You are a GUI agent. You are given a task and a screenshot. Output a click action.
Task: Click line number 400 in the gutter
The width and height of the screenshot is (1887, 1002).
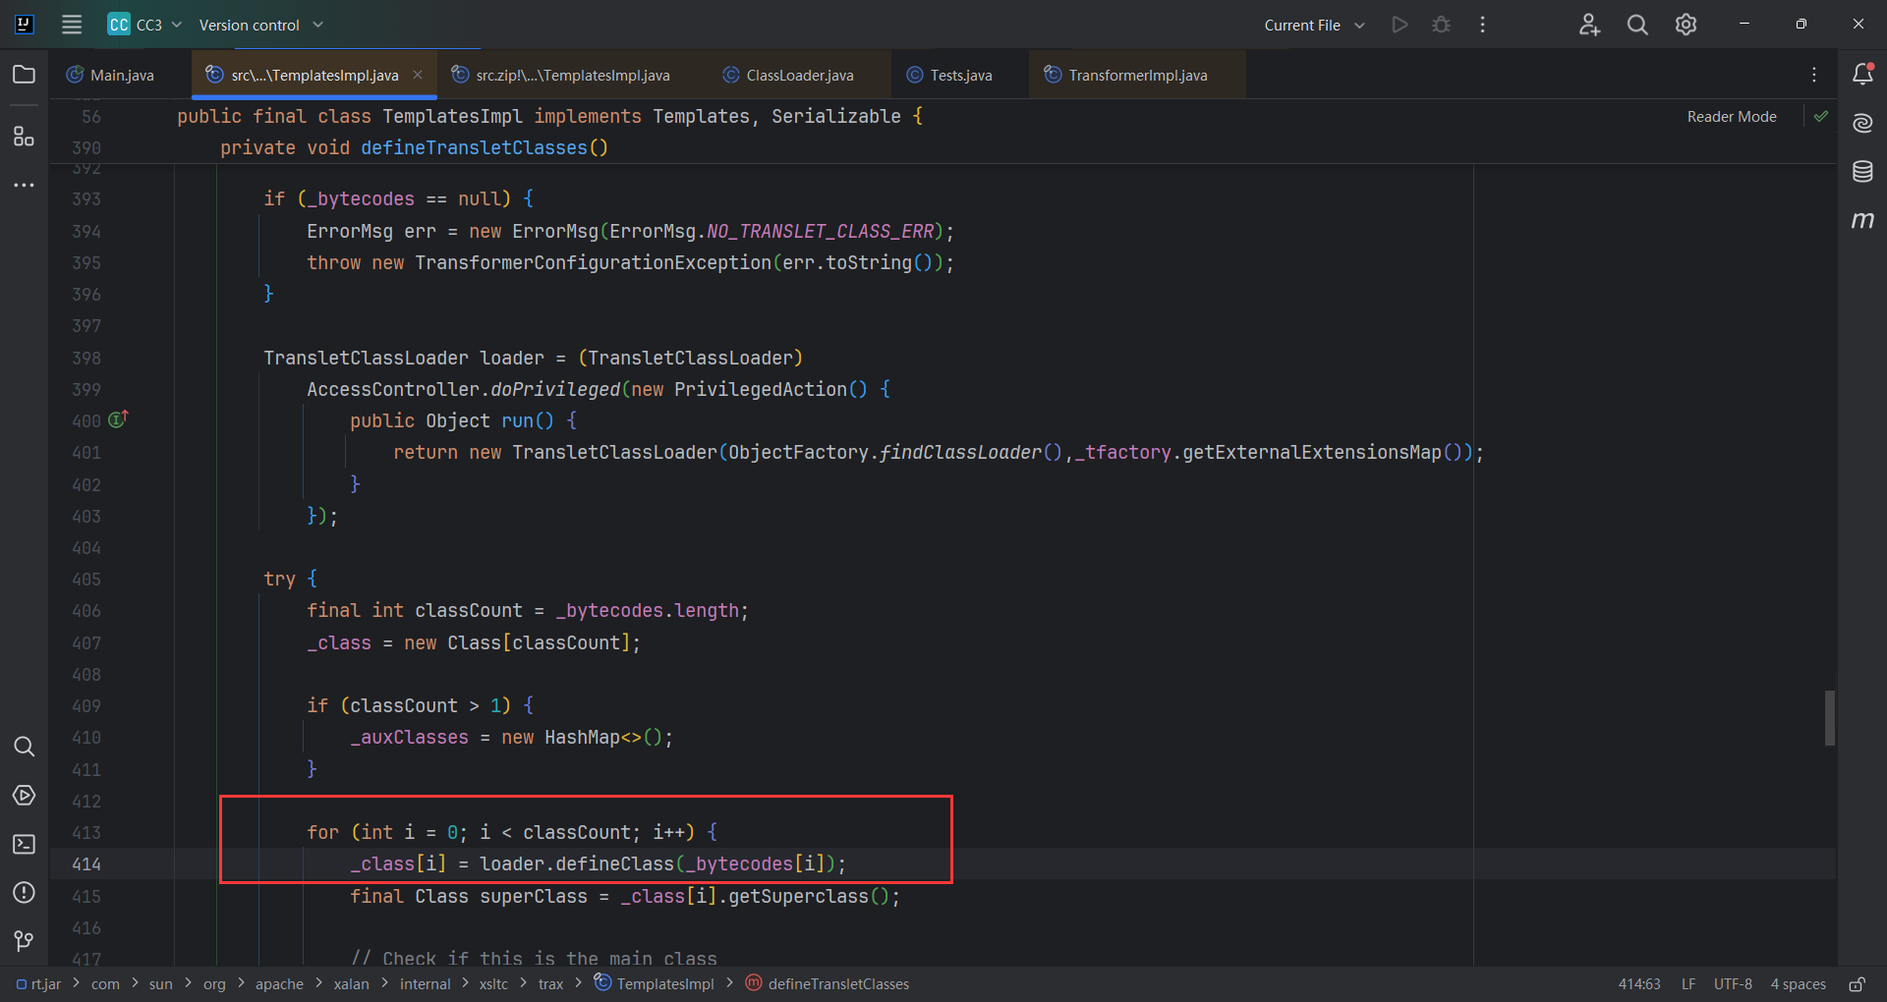86,420
